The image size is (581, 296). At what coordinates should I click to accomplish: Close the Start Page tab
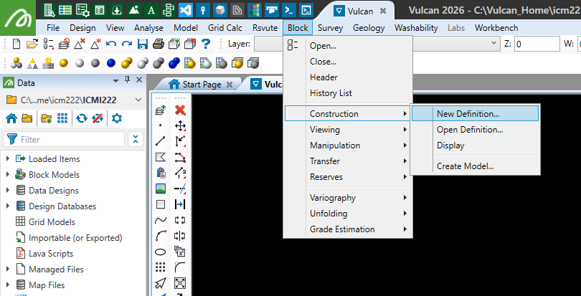point(230,85)
